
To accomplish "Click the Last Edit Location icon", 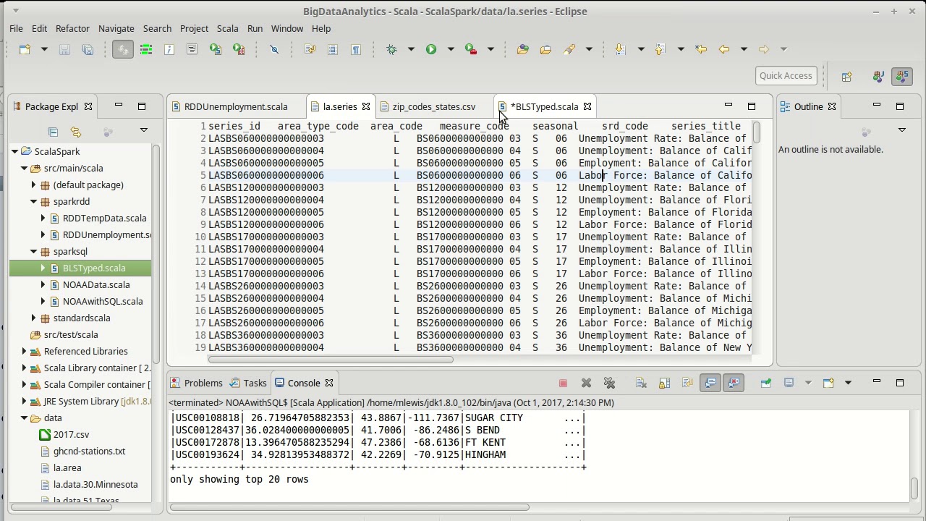I will pyautogui.click(x=701, y=49).
